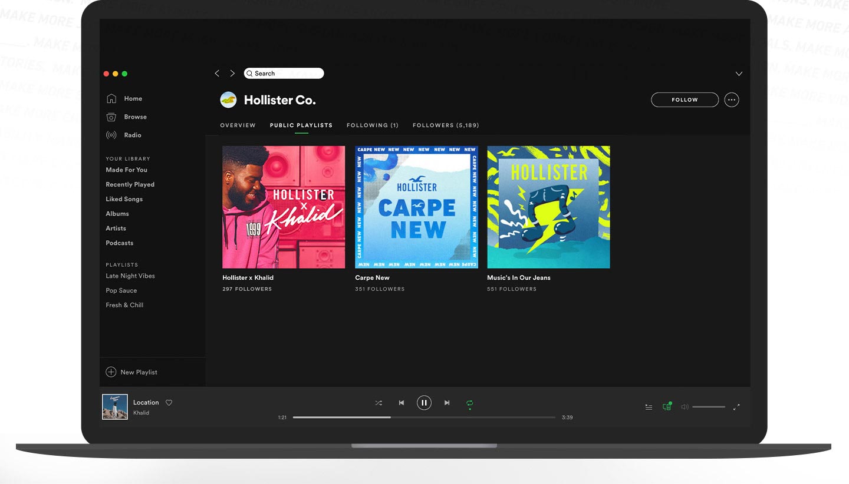
Task: Open the Hollister x Khalid playlist cover
Action: (x=284, y=207)
